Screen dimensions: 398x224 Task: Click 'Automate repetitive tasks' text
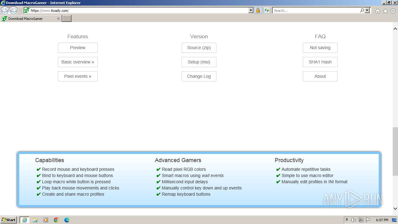pyautogui.click(x=306, y=169)
